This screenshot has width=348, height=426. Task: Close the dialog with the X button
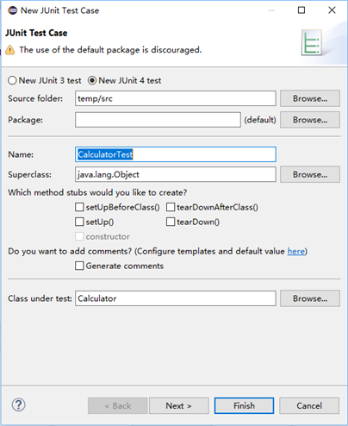332,10
